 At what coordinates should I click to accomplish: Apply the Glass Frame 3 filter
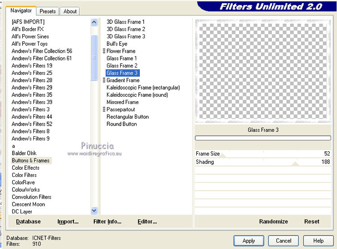pos(248,240)
